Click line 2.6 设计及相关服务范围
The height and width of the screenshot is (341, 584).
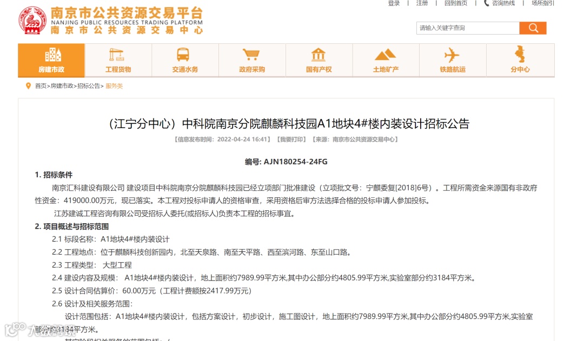[92, 304]
